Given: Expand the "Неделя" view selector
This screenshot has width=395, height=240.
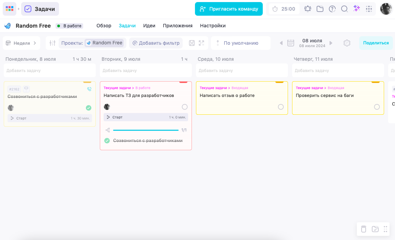Looking at the screenshot, I should (x=21, y=43).
